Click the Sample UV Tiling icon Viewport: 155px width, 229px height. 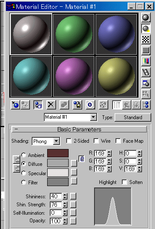(x=146, y=50)
